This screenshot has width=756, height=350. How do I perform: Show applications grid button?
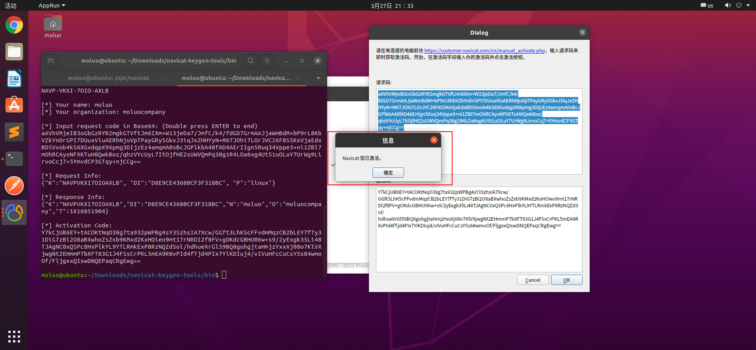tap(14, 336)
